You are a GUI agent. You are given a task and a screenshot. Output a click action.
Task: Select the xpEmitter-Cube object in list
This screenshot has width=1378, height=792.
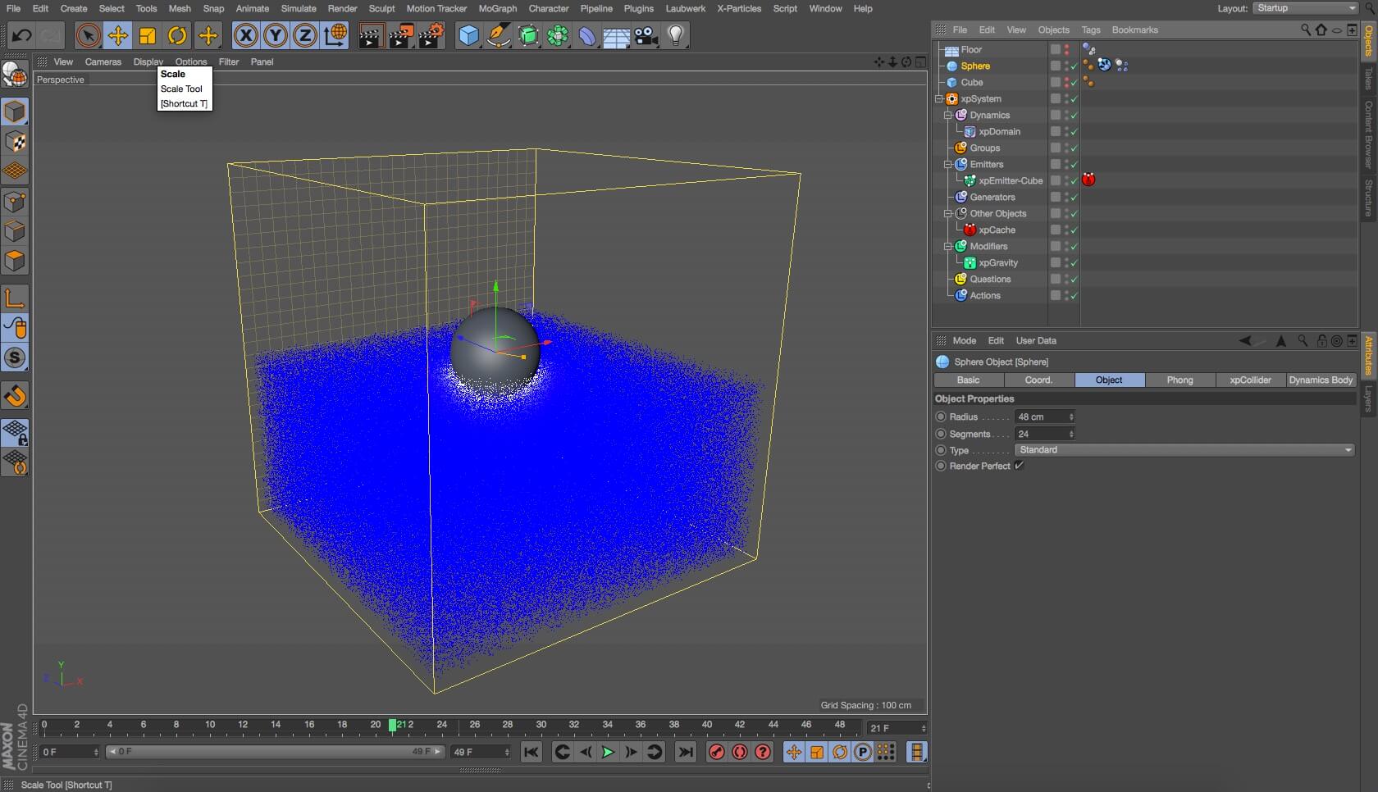1010,181
